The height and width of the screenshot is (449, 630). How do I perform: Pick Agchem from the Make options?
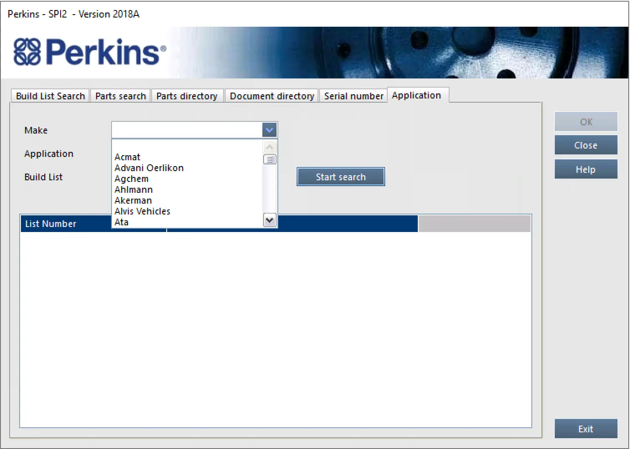131,179
